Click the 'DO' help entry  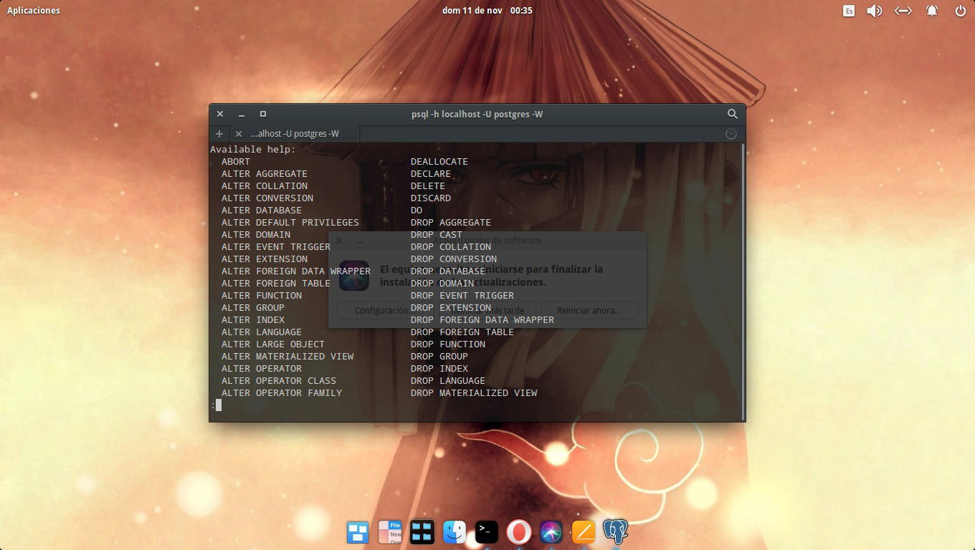pyautogui.click(x=417, y=210)
